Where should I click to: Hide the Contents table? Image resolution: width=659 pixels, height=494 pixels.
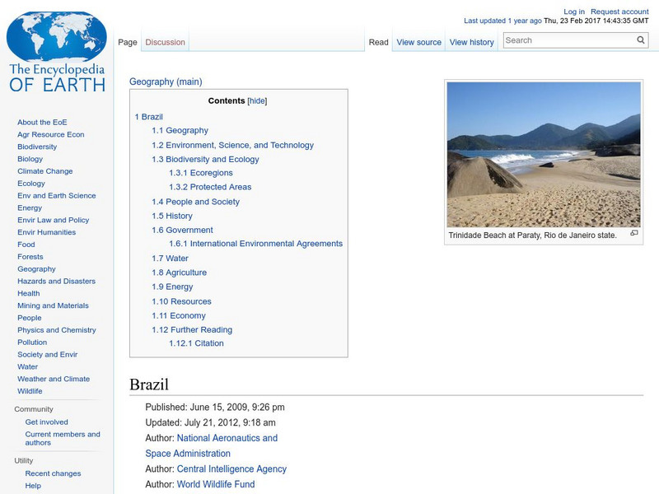[x=257, y=100]
